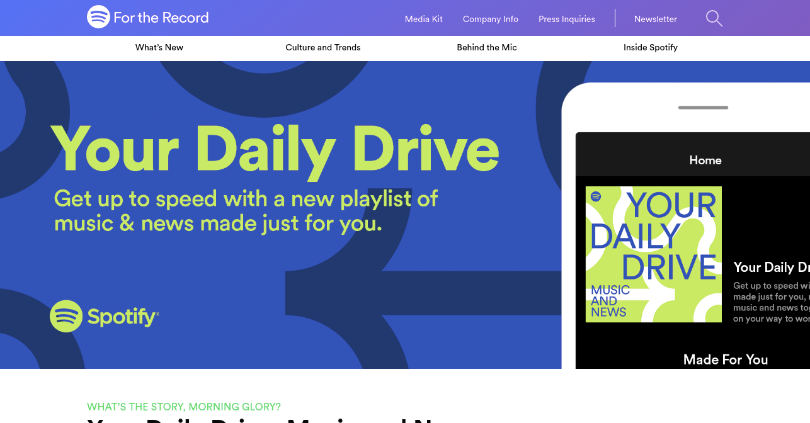Open Press Inquiries link
The width and height of the screenshot is (810, 423).
pyautogui.click(x=567, y=19)
